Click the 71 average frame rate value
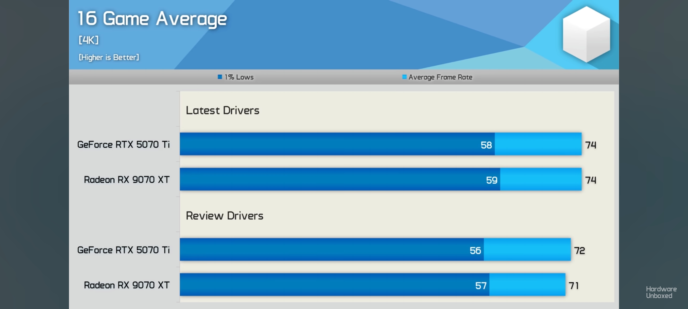The image size is (688, 309). point(574,285)
